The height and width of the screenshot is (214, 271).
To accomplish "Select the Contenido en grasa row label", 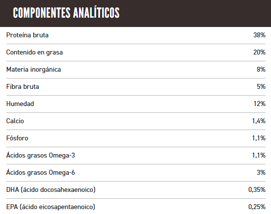I will [34, 53].
